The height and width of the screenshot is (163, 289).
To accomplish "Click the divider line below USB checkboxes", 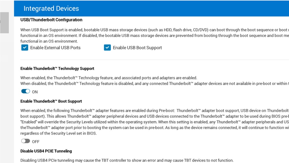I will (144, 60).
